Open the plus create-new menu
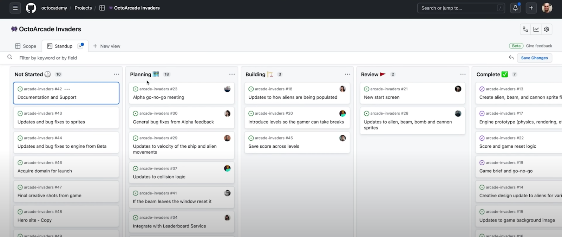 pyautogui.click(x=531, y=8)
